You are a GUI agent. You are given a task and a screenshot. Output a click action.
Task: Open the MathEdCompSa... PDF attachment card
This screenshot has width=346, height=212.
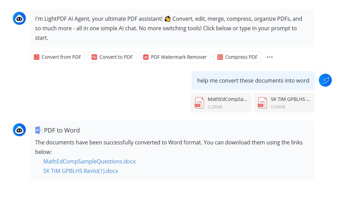click(x=221, y=103)
